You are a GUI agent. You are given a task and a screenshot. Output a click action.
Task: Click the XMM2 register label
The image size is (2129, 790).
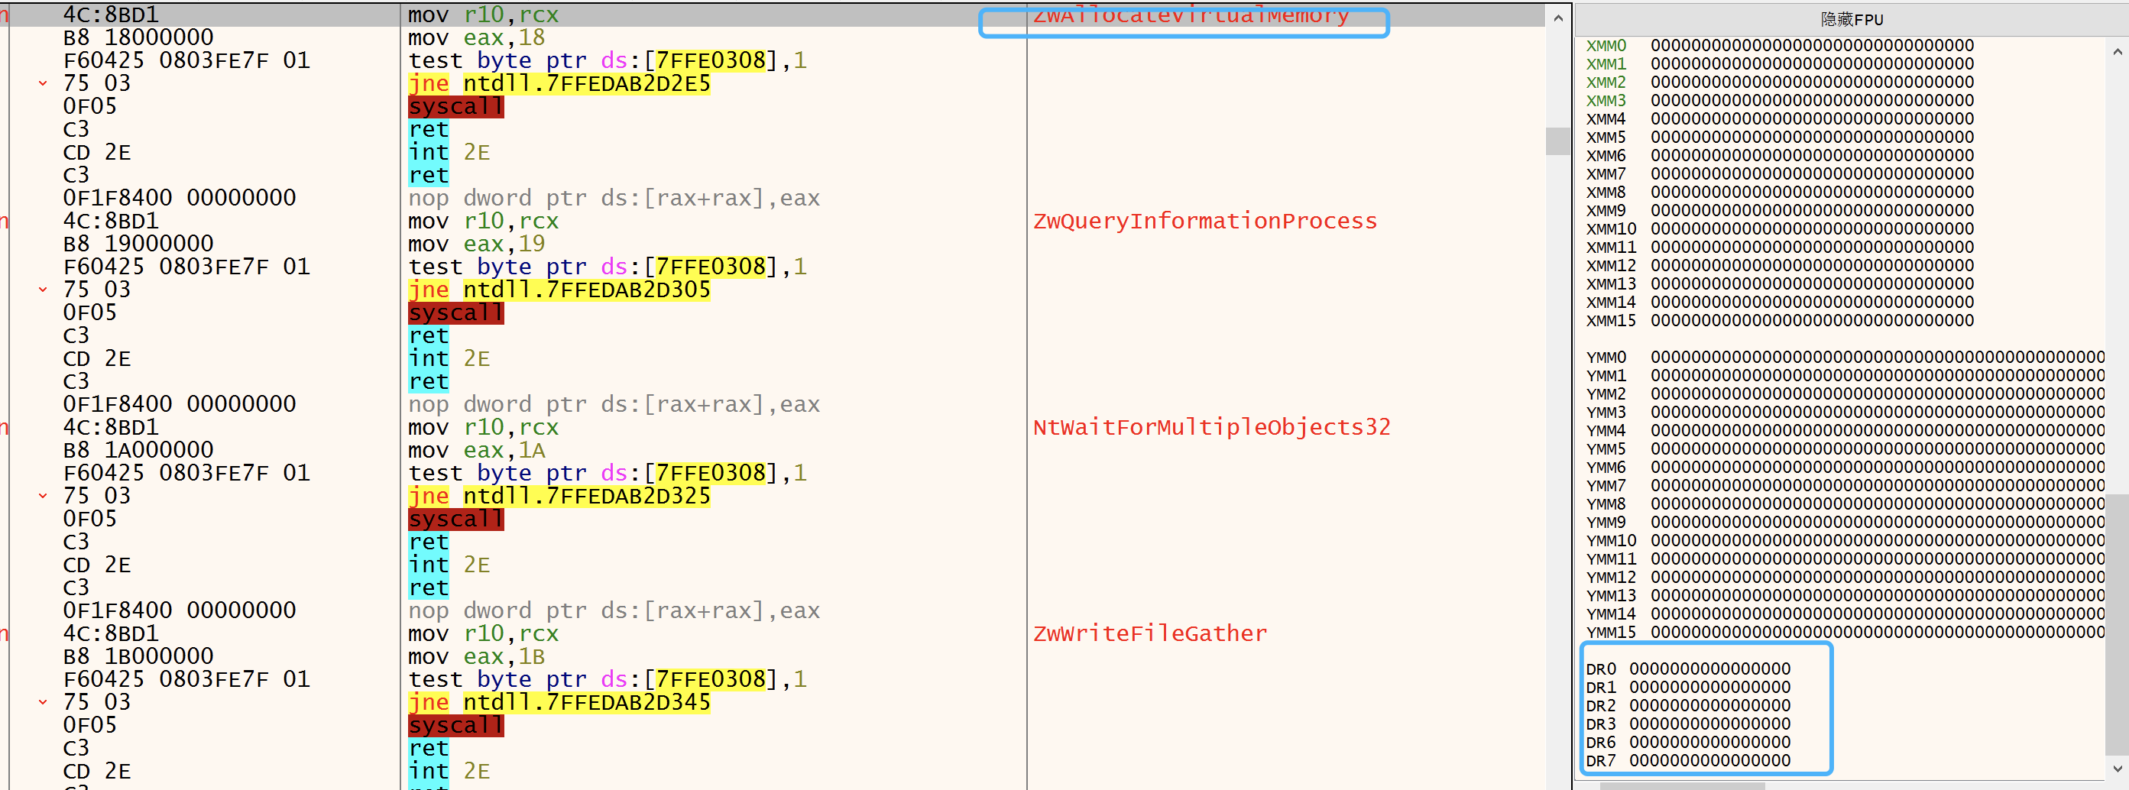[x=1606, y=82]
